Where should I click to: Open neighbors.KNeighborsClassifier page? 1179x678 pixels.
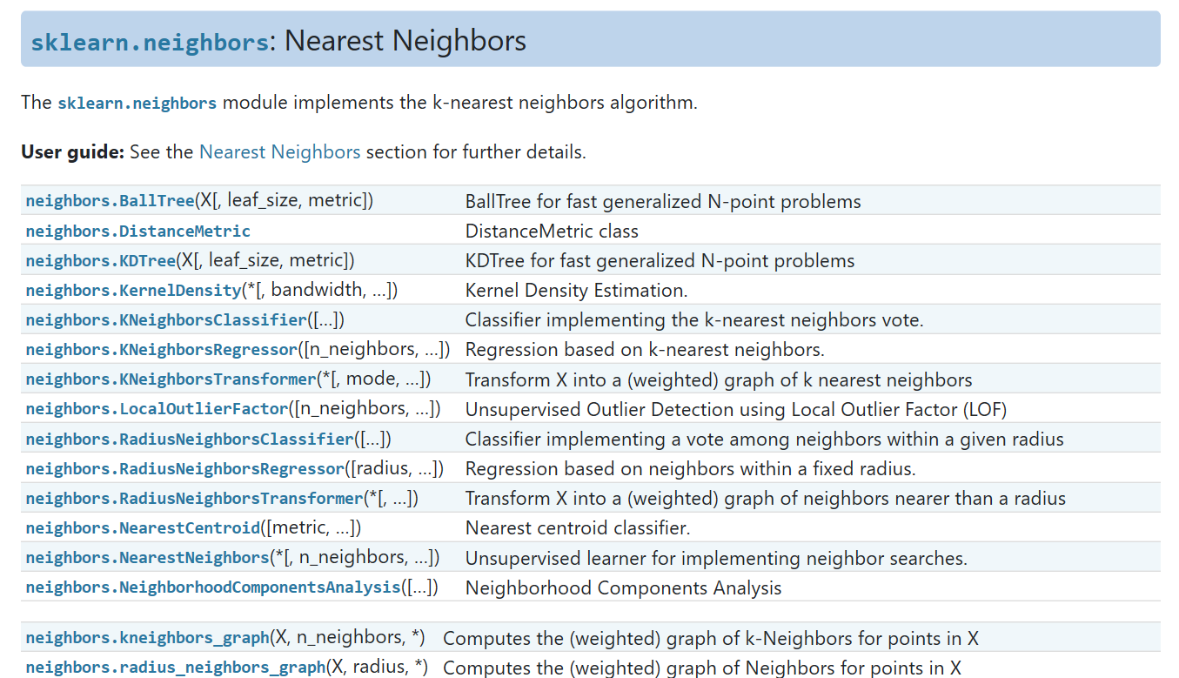click(166, 319)
